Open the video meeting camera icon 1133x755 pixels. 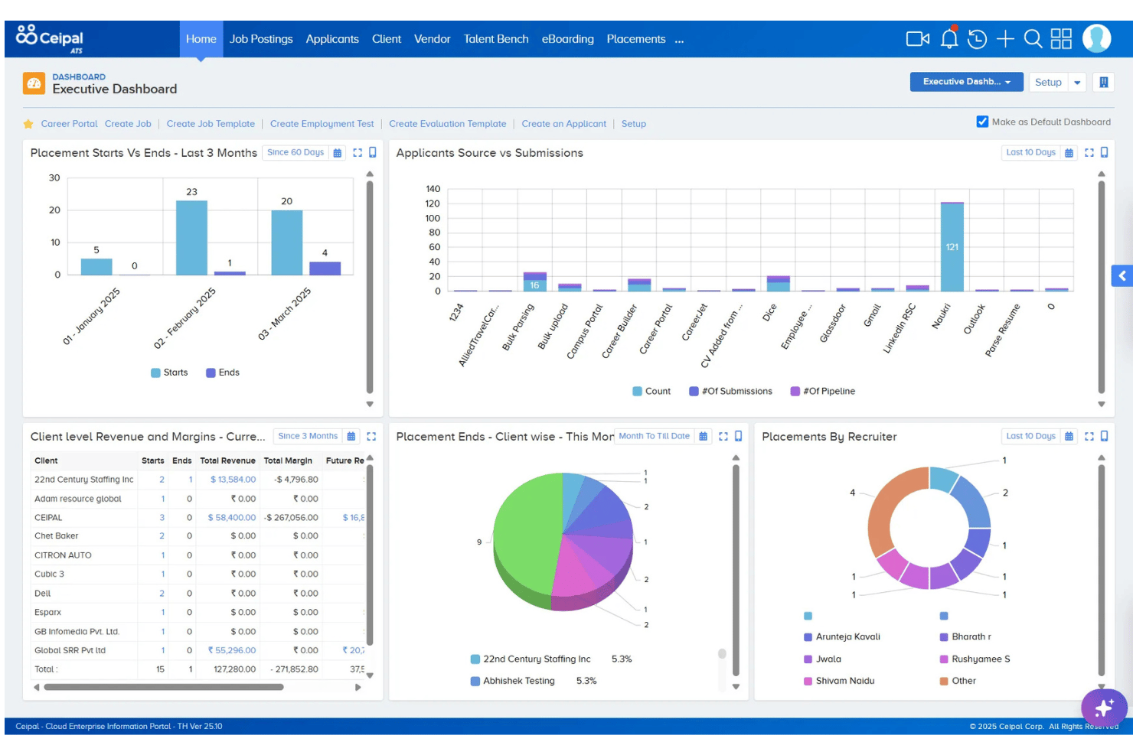(x=917, y=39)
